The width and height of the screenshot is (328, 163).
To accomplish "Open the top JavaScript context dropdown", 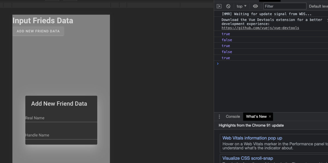I will point(241,6).
